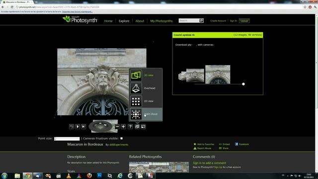Click the restart/undo viewer button

[x=72, y=127]
